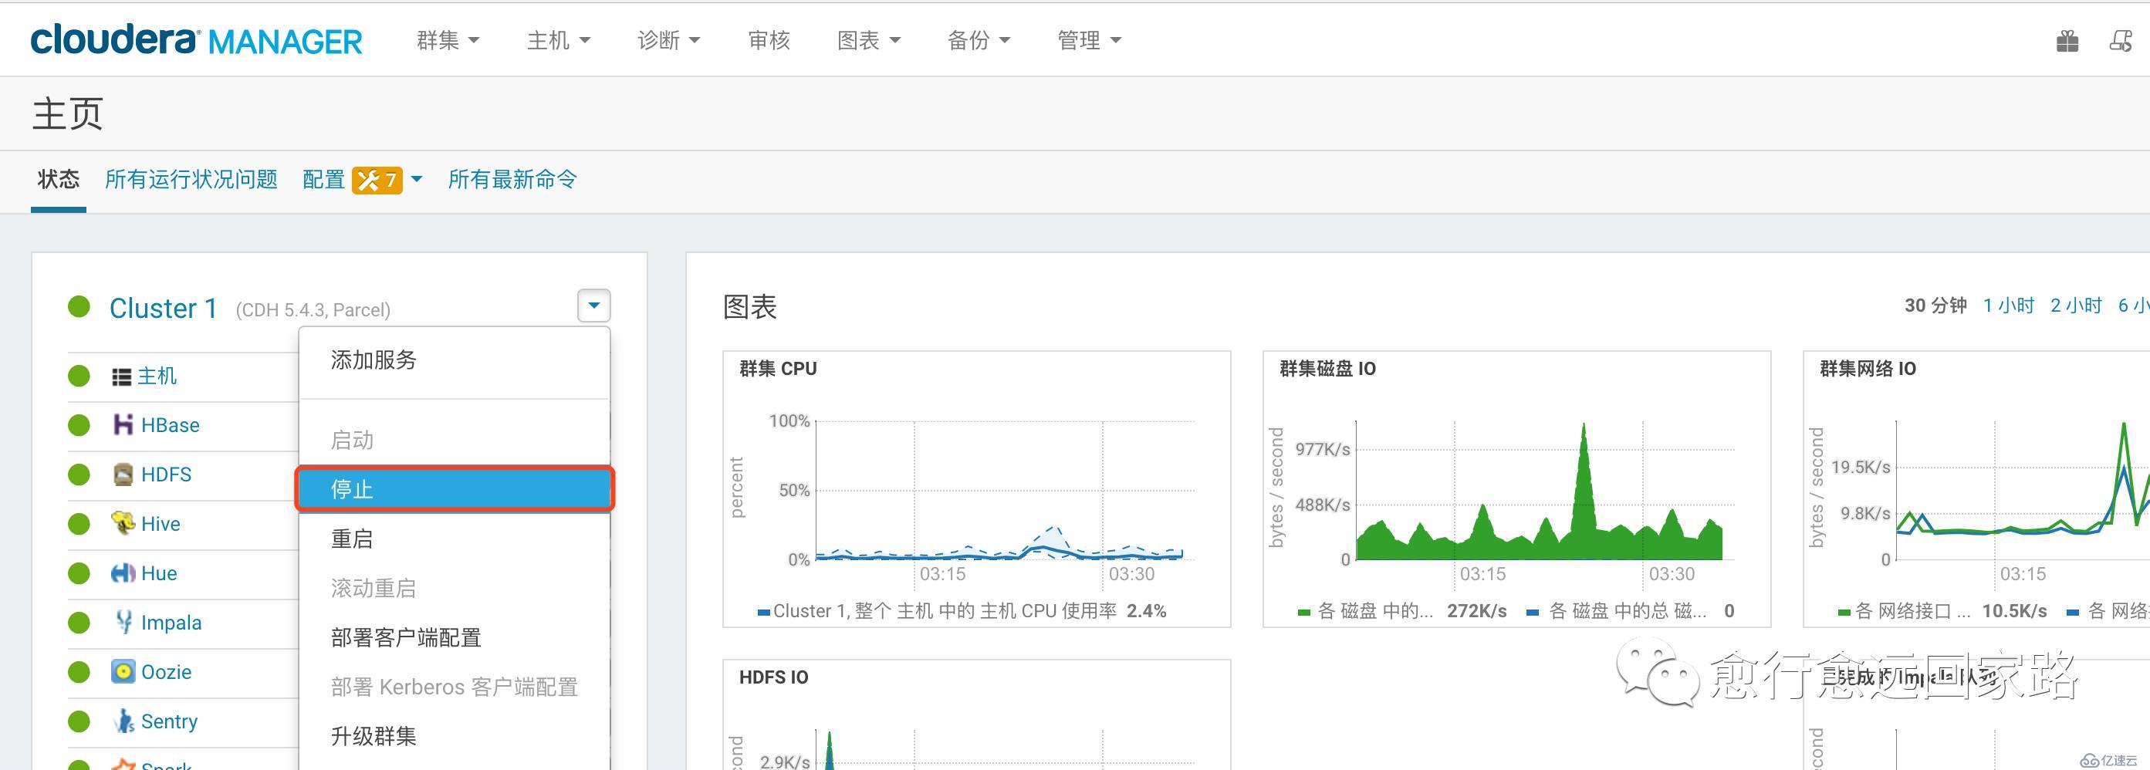The height and width of the screenshot is (770, 2150).
Task: Click the Impala service icon
Action: [x=123, y=622]
